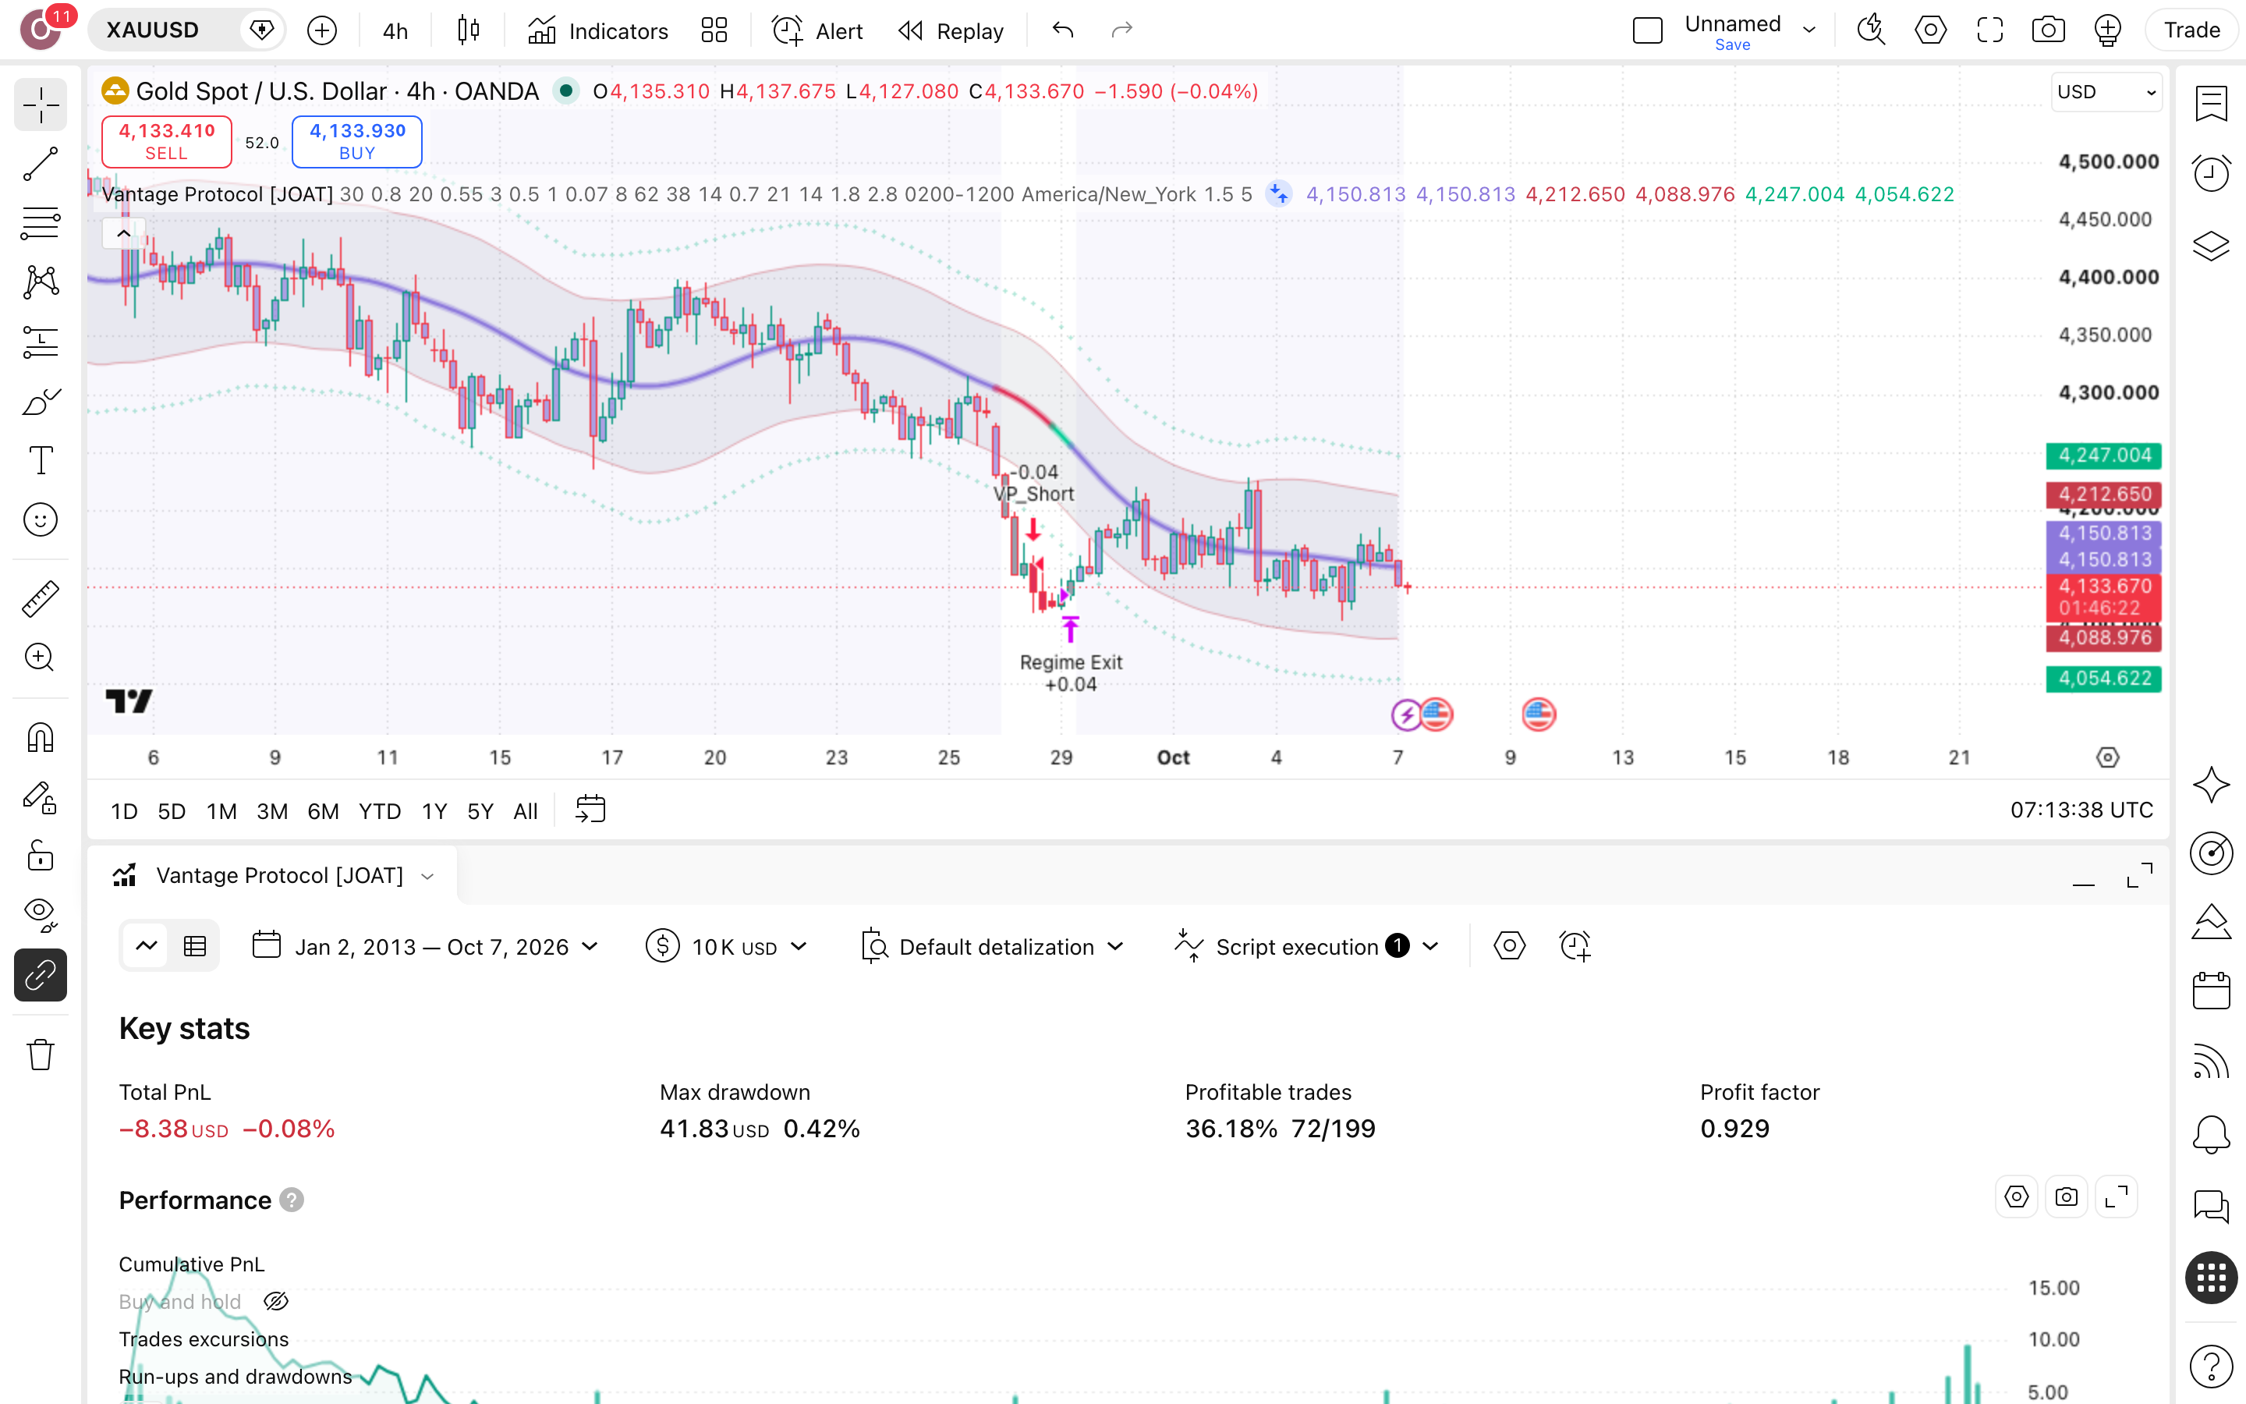Select the YTD time range
This screenshot has height=1404, width=2246.
[x=380, y=810]
